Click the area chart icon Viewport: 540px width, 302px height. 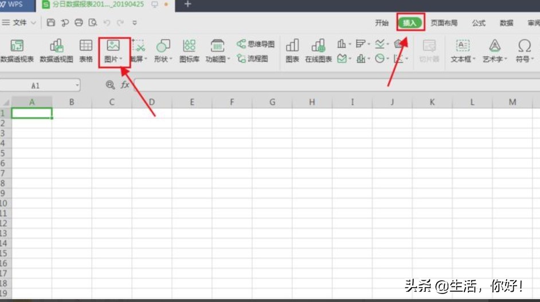pos(342,58)
